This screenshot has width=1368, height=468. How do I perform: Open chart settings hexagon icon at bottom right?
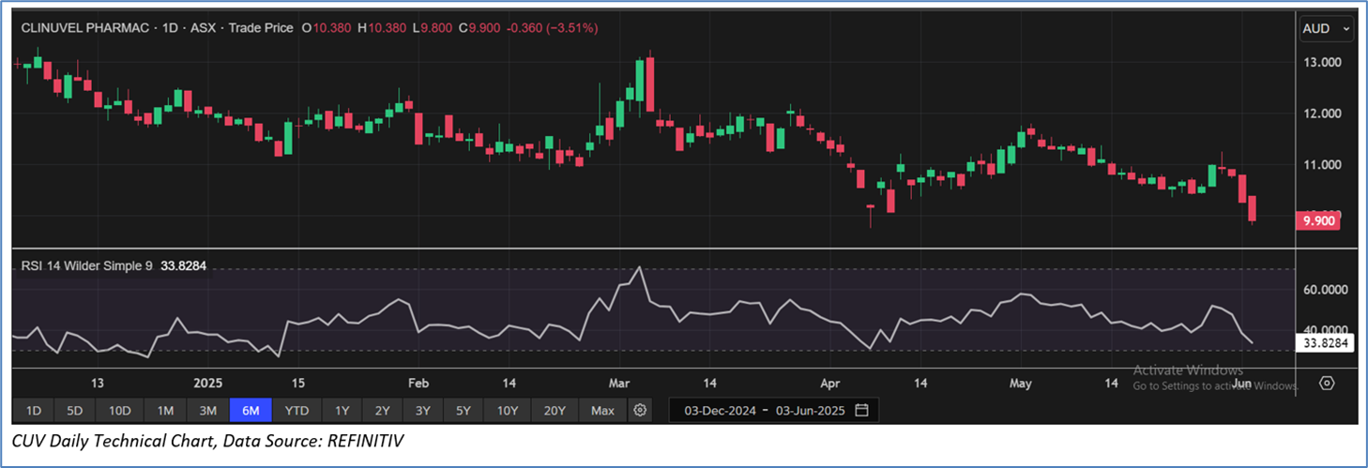[x=1326, y=384]
